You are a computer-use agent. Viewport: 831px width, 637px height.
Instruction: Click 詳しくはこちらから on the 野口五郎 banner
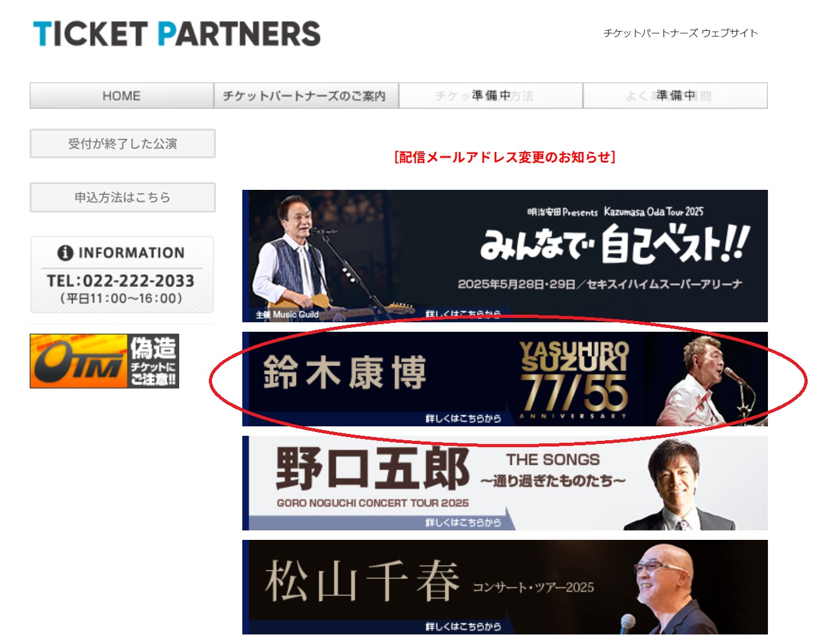(463, 522)
